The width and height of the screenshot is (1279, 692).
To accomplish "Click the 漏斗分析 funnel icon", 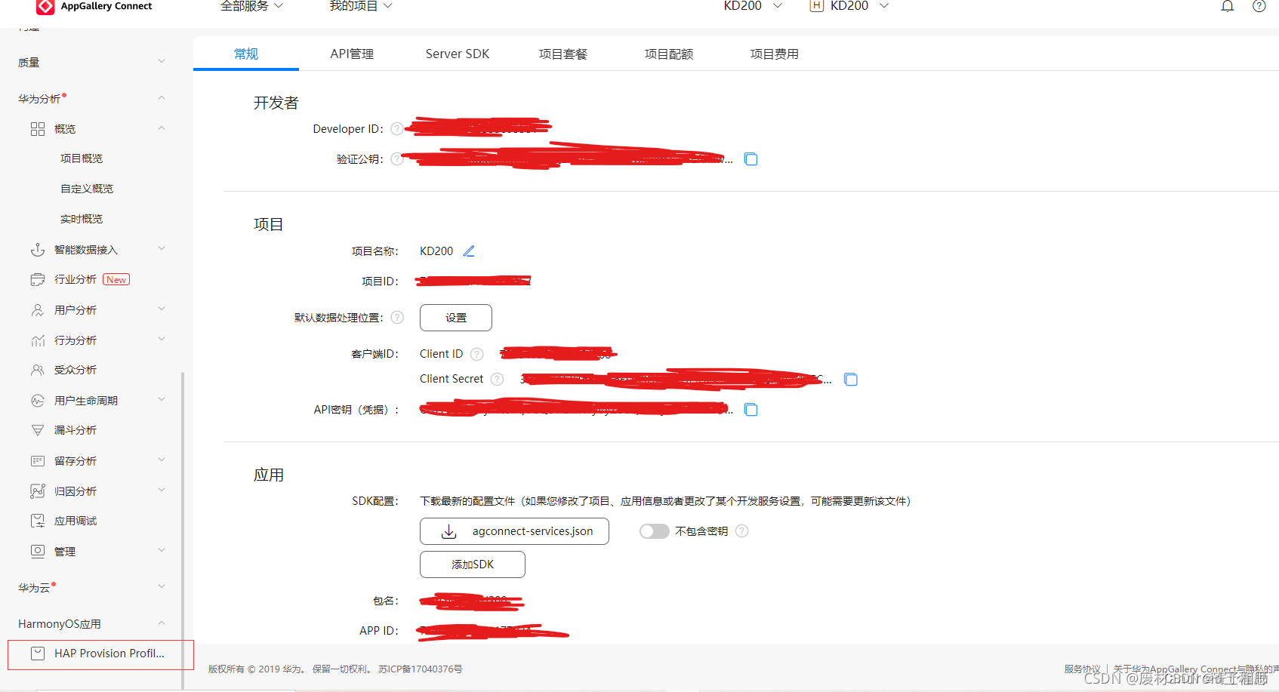I will [x=38, y=430].
